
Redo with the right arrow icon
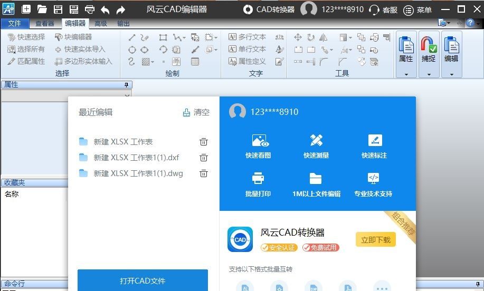coord(121,10)
